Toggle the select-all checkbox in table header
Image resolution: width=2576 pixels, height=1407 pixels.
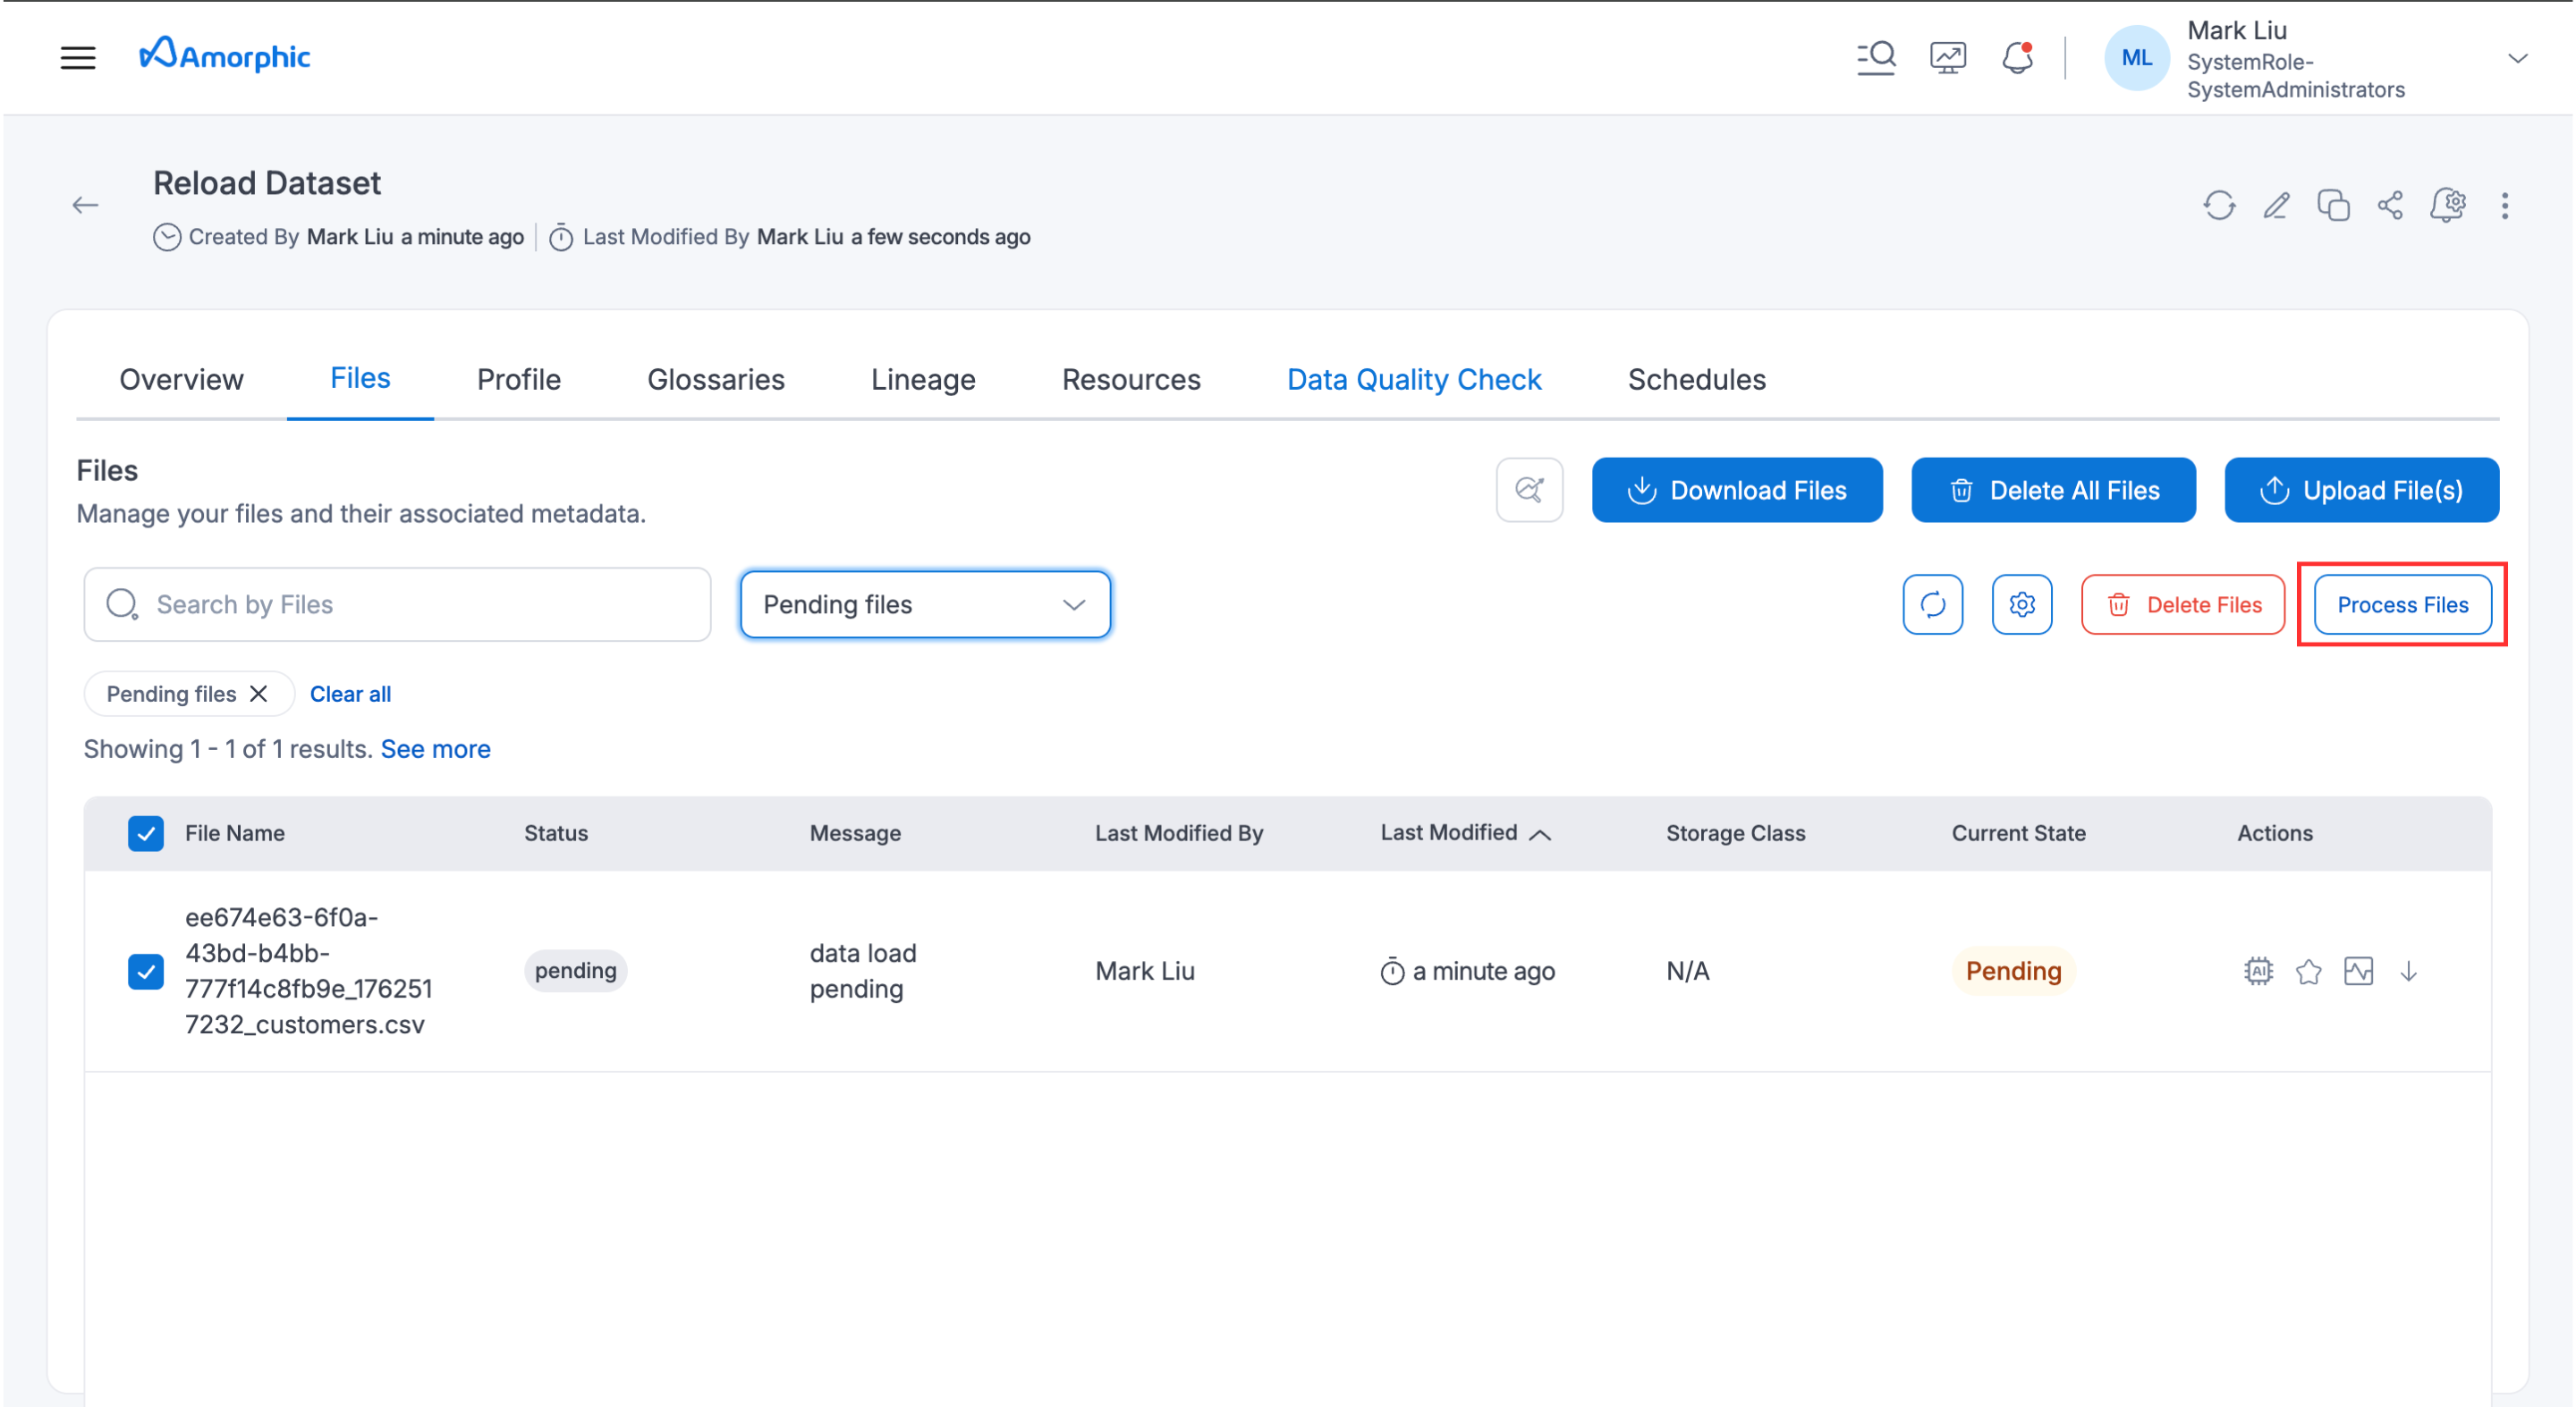[145, 832]
